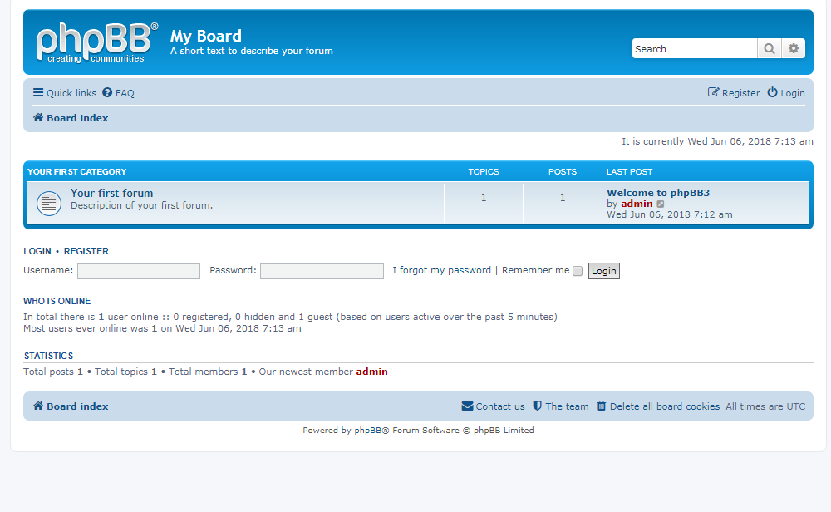
Task: Open the Welcome to phpBB3 topic link
Action: [657, 192]
